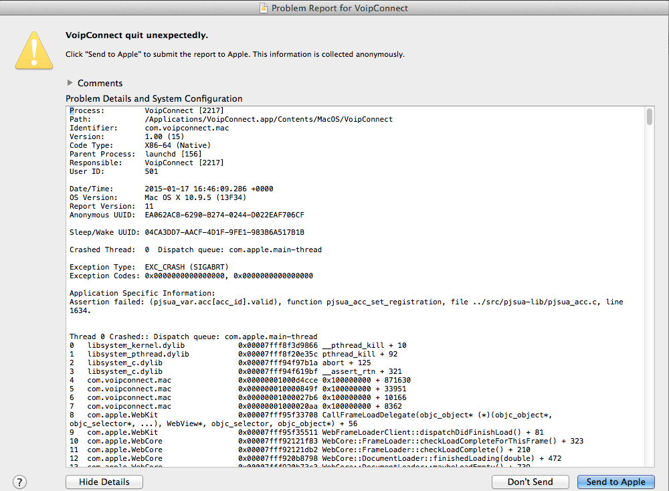Viewport: 669px width, 491px height.
Task: Click the yellow warning alert icon
Action: coord(34,50)
